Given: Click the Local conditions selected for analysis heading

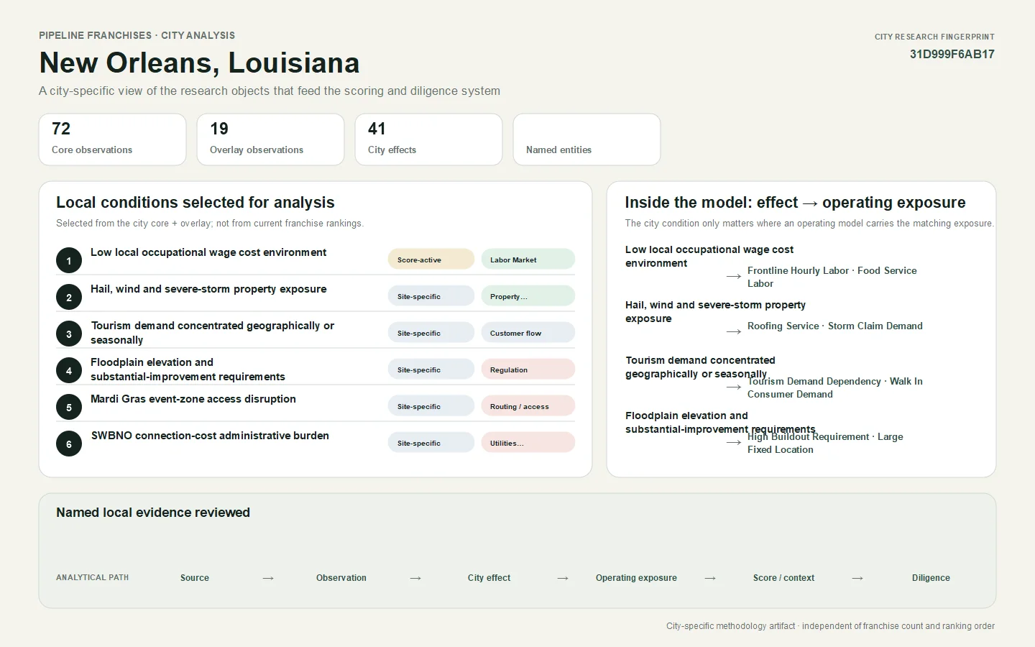Looking at the screenshot, I should [x=195, y=203].
